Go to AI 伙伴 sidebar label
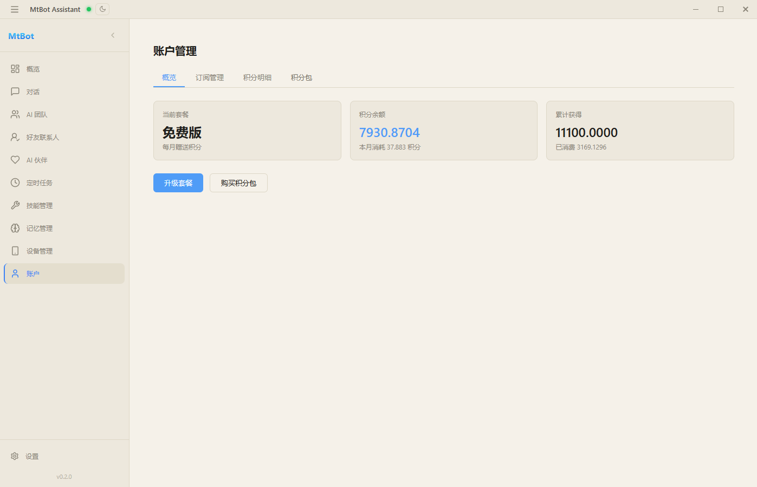The image size is (757, 487). [37, 160]
